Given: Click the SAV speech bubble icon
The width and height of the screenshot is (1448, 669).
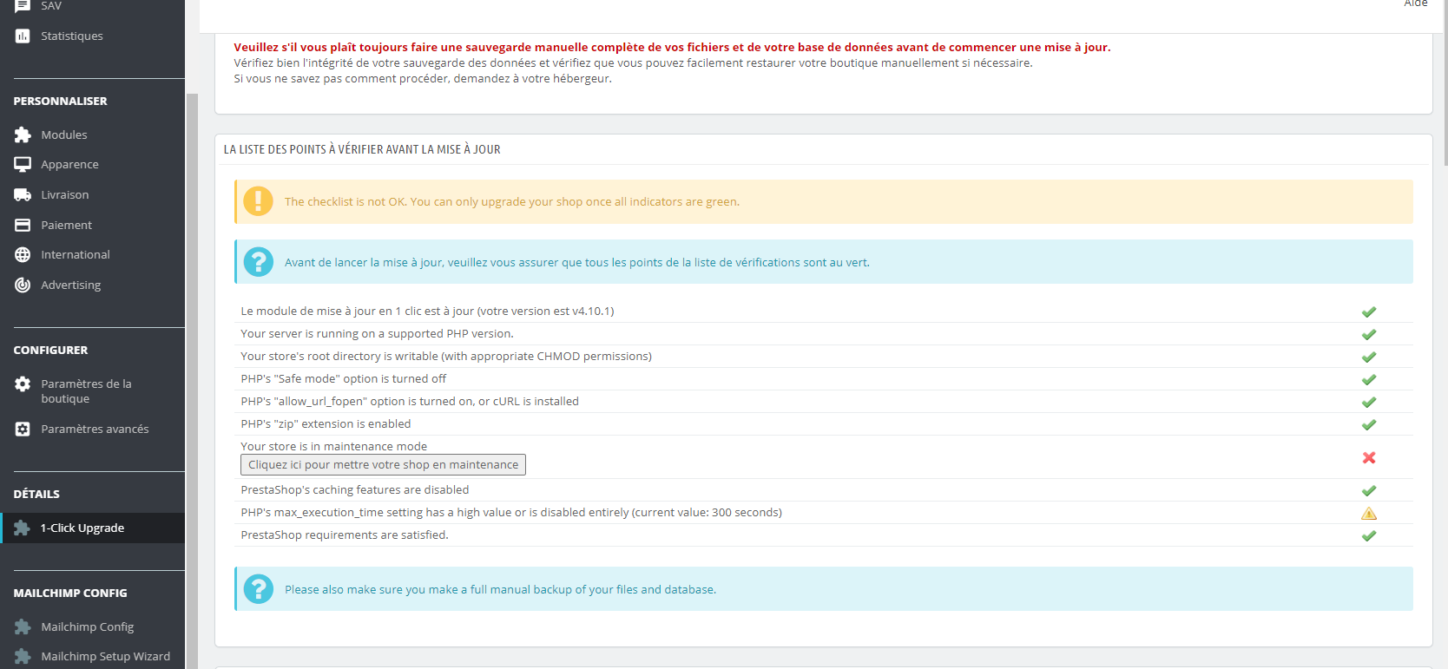Looking at the screenshot, I should [x=23, y=6].
